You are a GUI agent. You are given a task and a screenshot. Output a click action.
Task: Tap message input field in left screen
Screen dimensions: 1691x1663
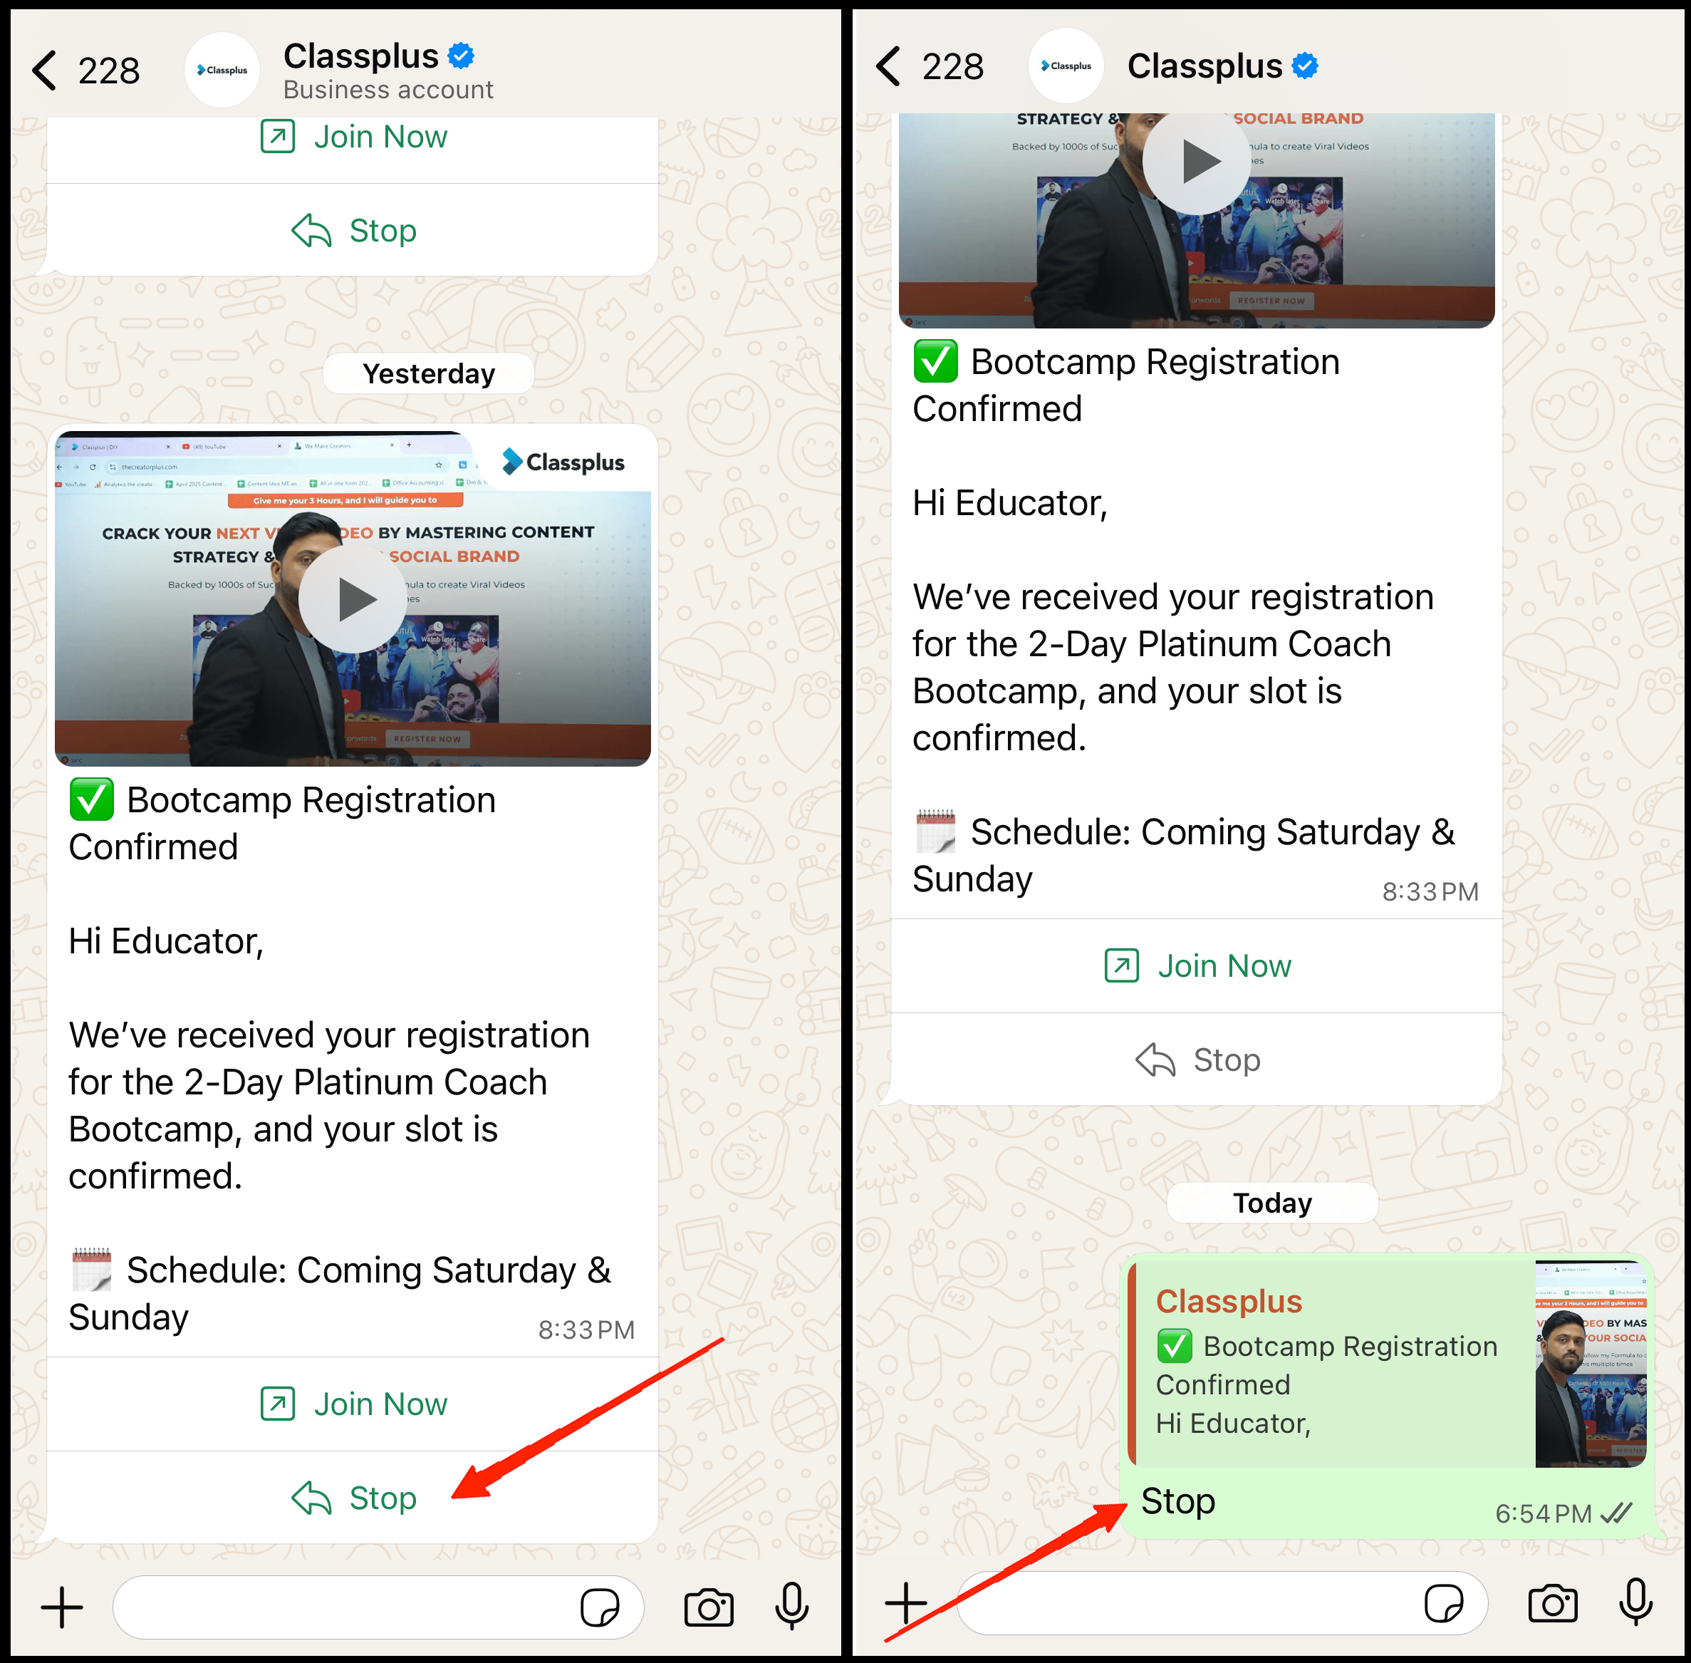tap(379, 1607)
